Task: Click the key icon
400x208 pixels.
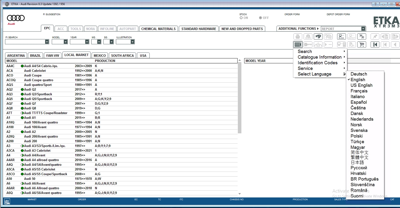Action: [308, 45]
